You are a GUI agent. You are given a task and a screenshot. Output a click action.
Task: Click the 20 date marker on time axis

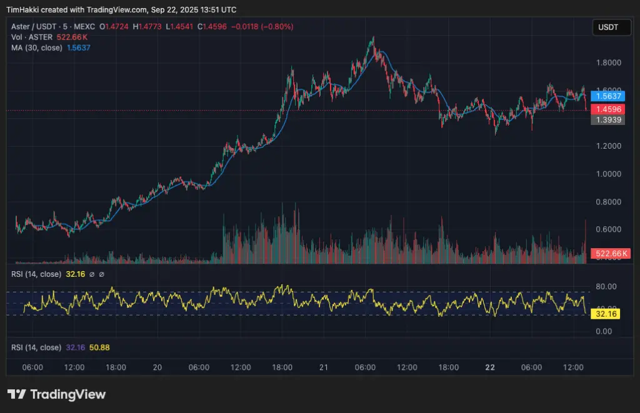157,368
